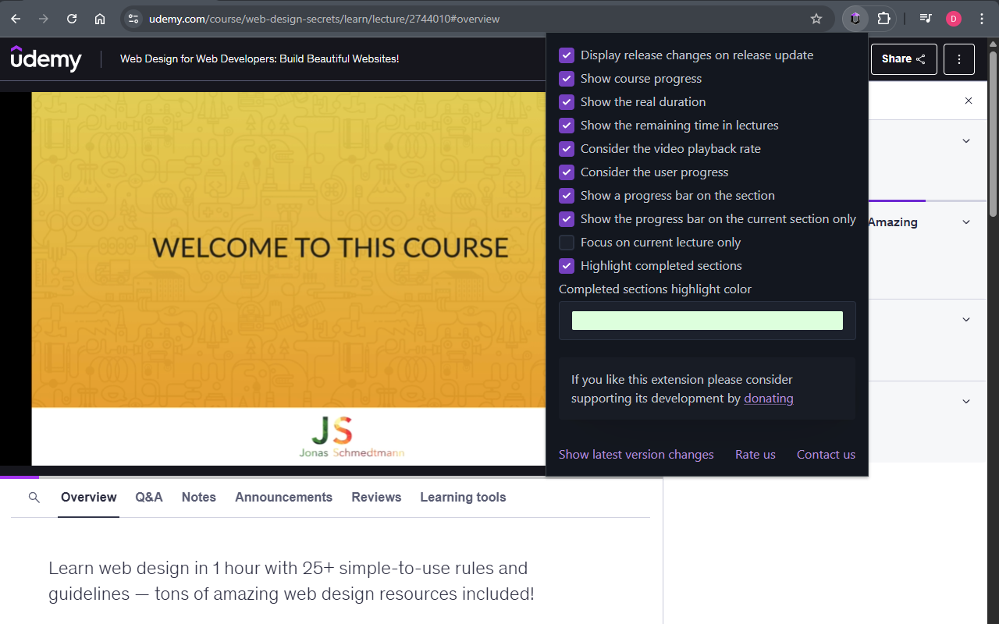Expand the section ending in Amazing
This screenshot has width=999, height=624.
pyautogui.click(x=966, y=222)
